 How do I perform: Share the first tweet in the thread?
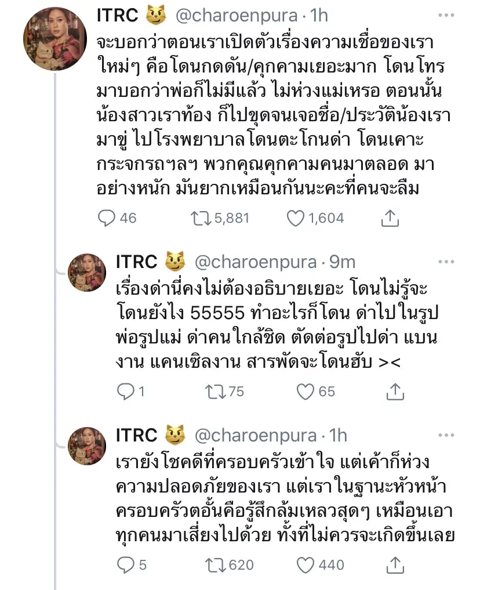(390, 218)
